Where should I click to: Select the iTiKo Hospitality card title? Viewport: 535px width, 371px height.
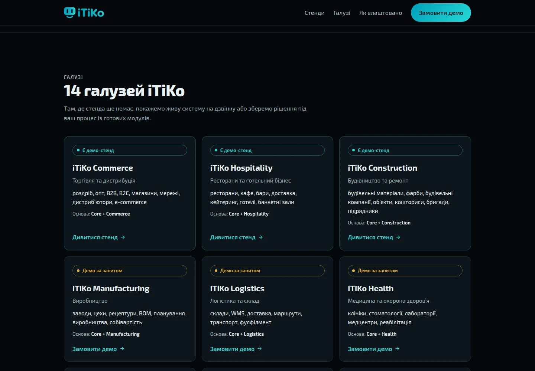click(x=241, y=168)
